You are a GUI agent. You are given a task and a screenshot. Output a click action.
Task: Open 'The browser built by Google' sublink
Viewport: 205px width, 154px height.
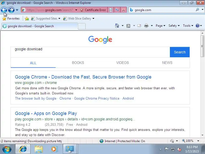point(36,98)
